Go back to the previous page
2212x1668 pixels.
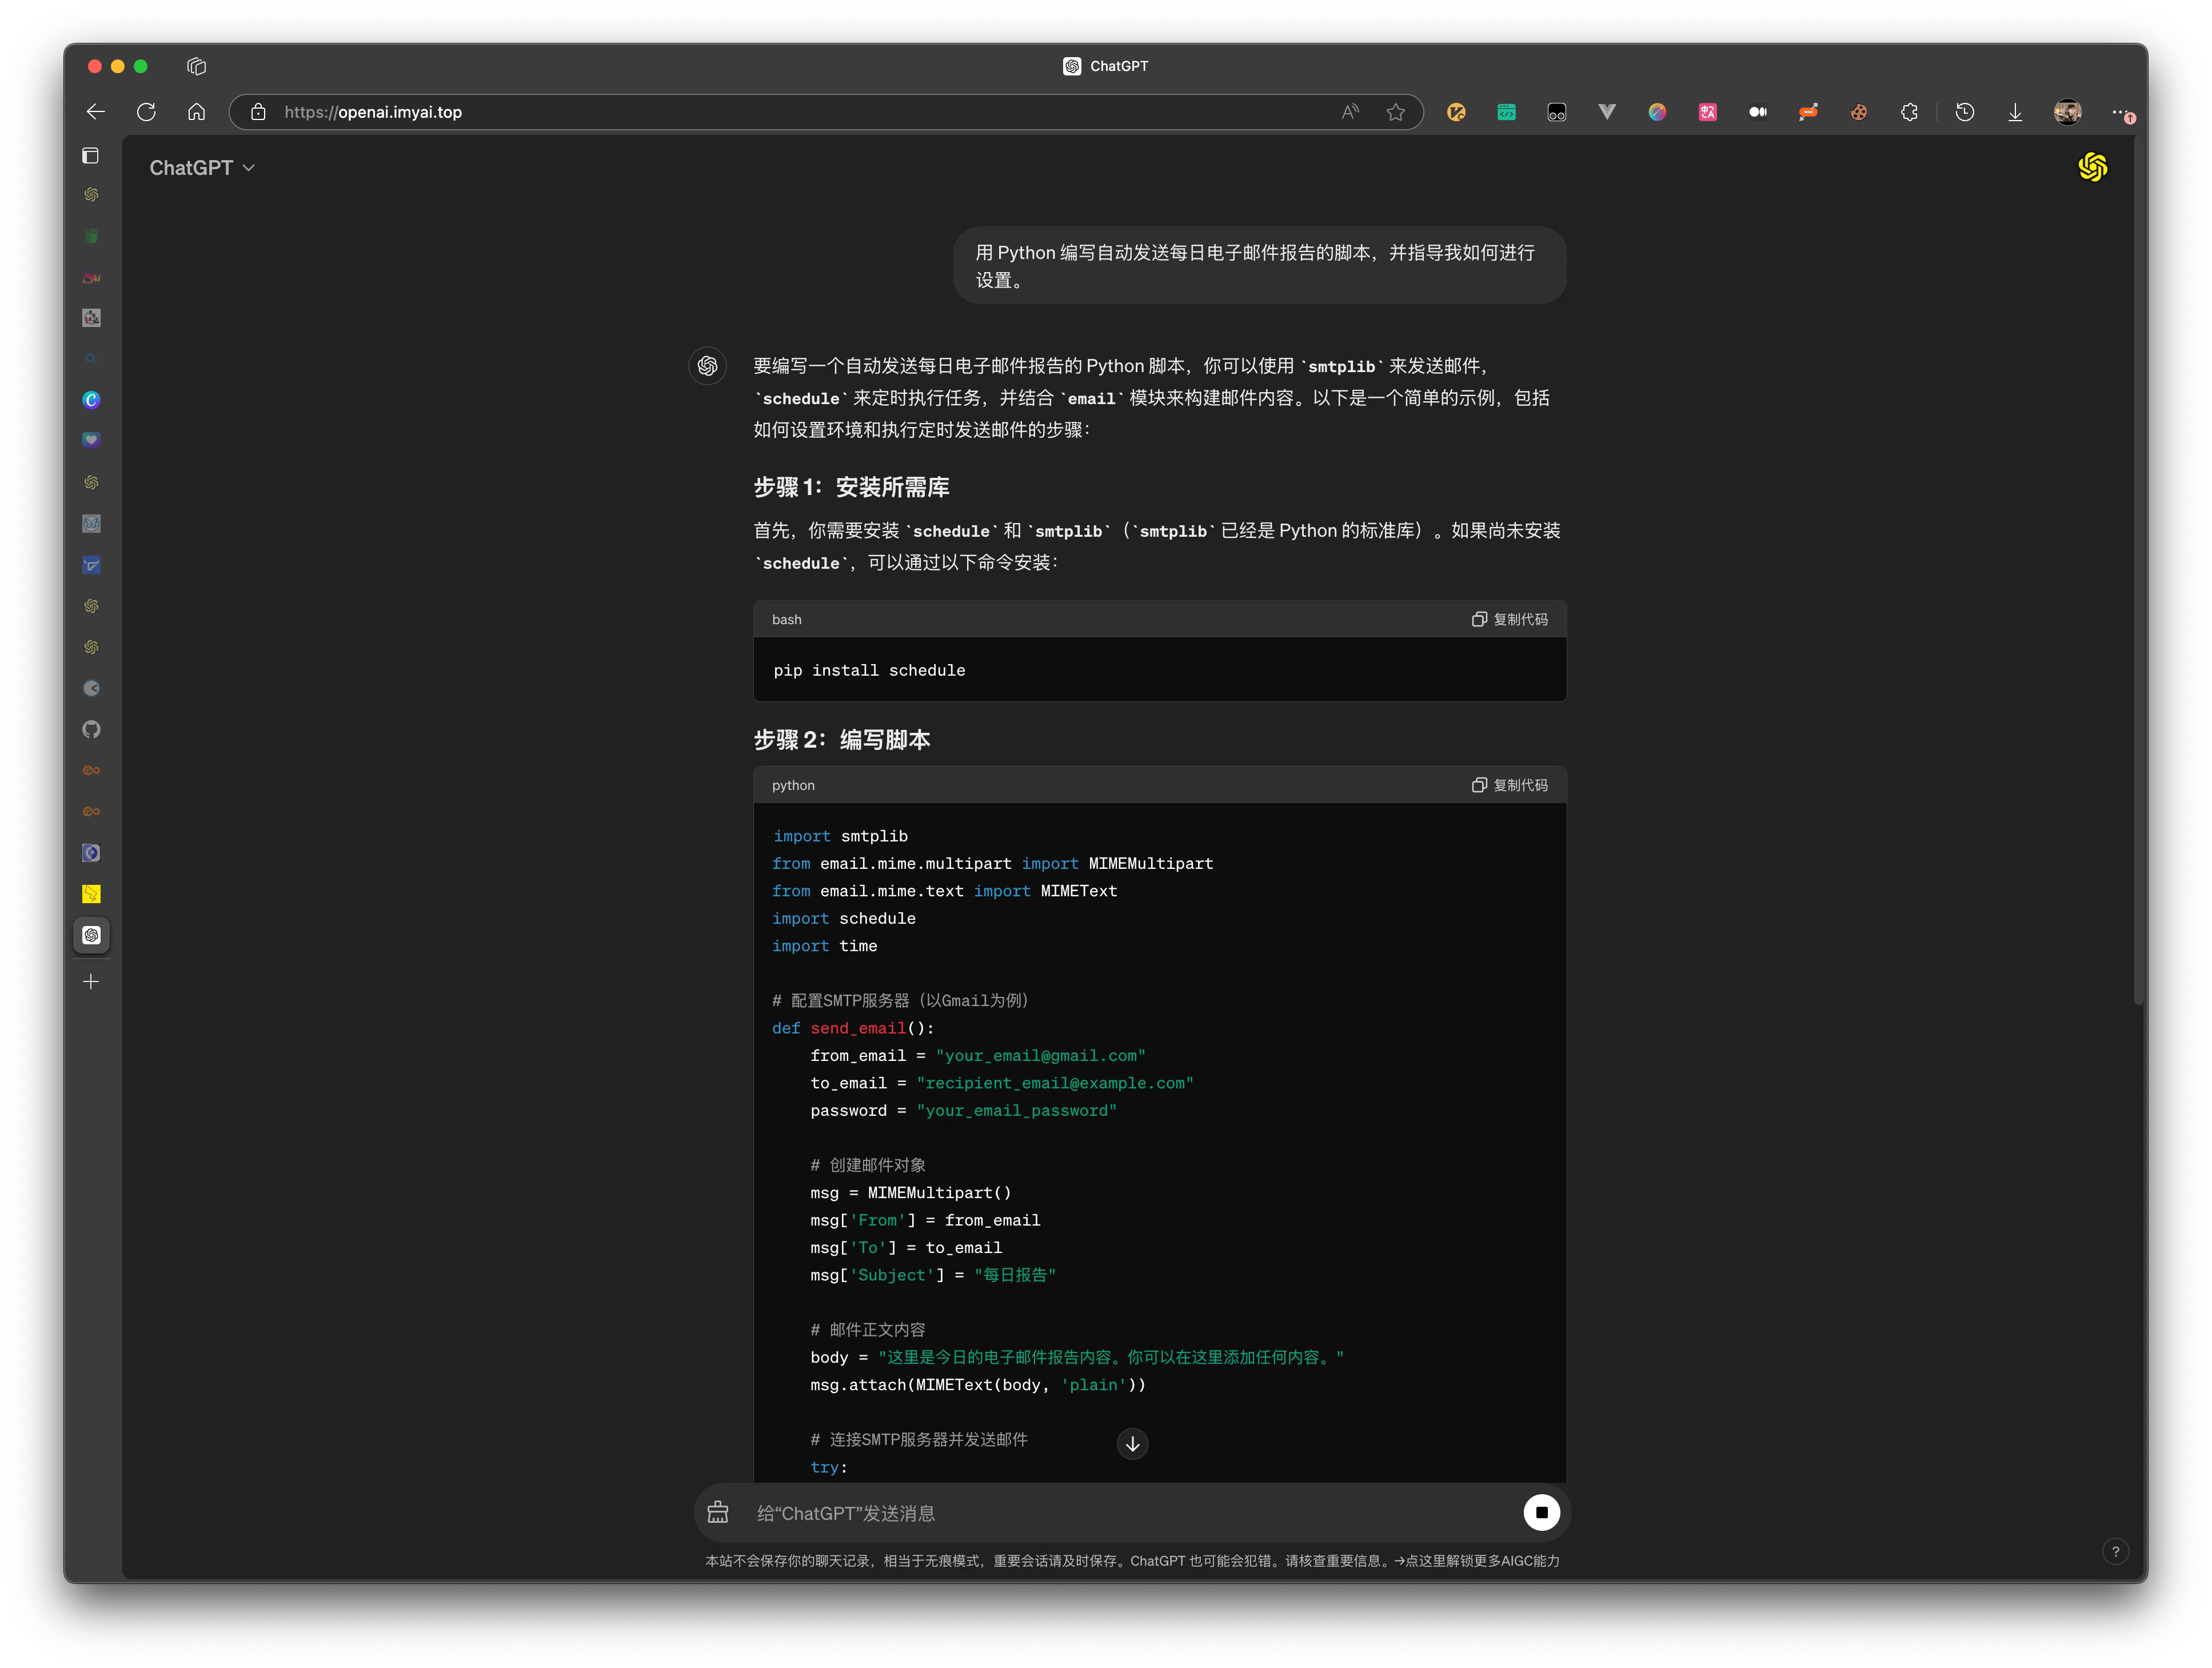click(x=96, y=112)
